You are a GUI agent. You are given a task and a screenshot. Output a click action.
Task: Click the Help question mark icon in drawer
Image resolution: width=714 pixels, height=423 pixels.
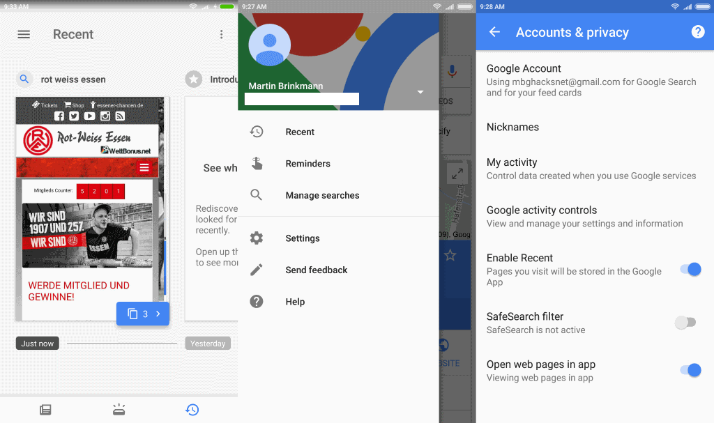257,302
